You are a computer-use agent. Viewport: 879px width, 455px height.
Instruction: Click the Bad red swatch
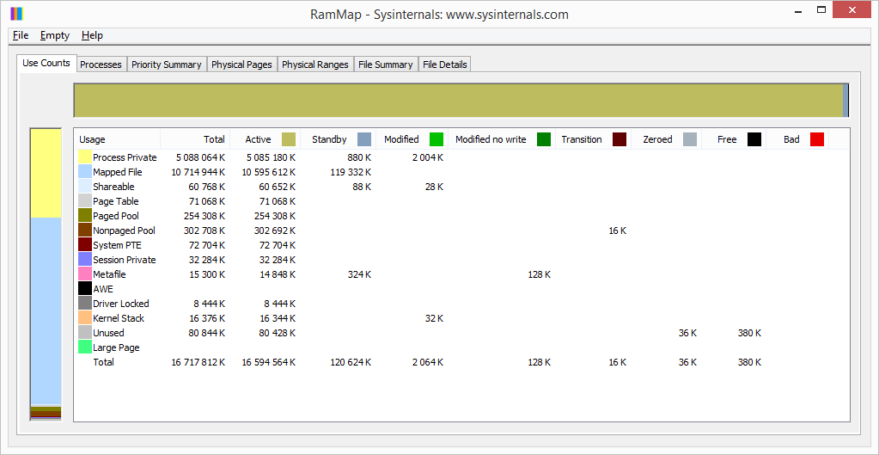pyautogui.click(x=817, y=139)
